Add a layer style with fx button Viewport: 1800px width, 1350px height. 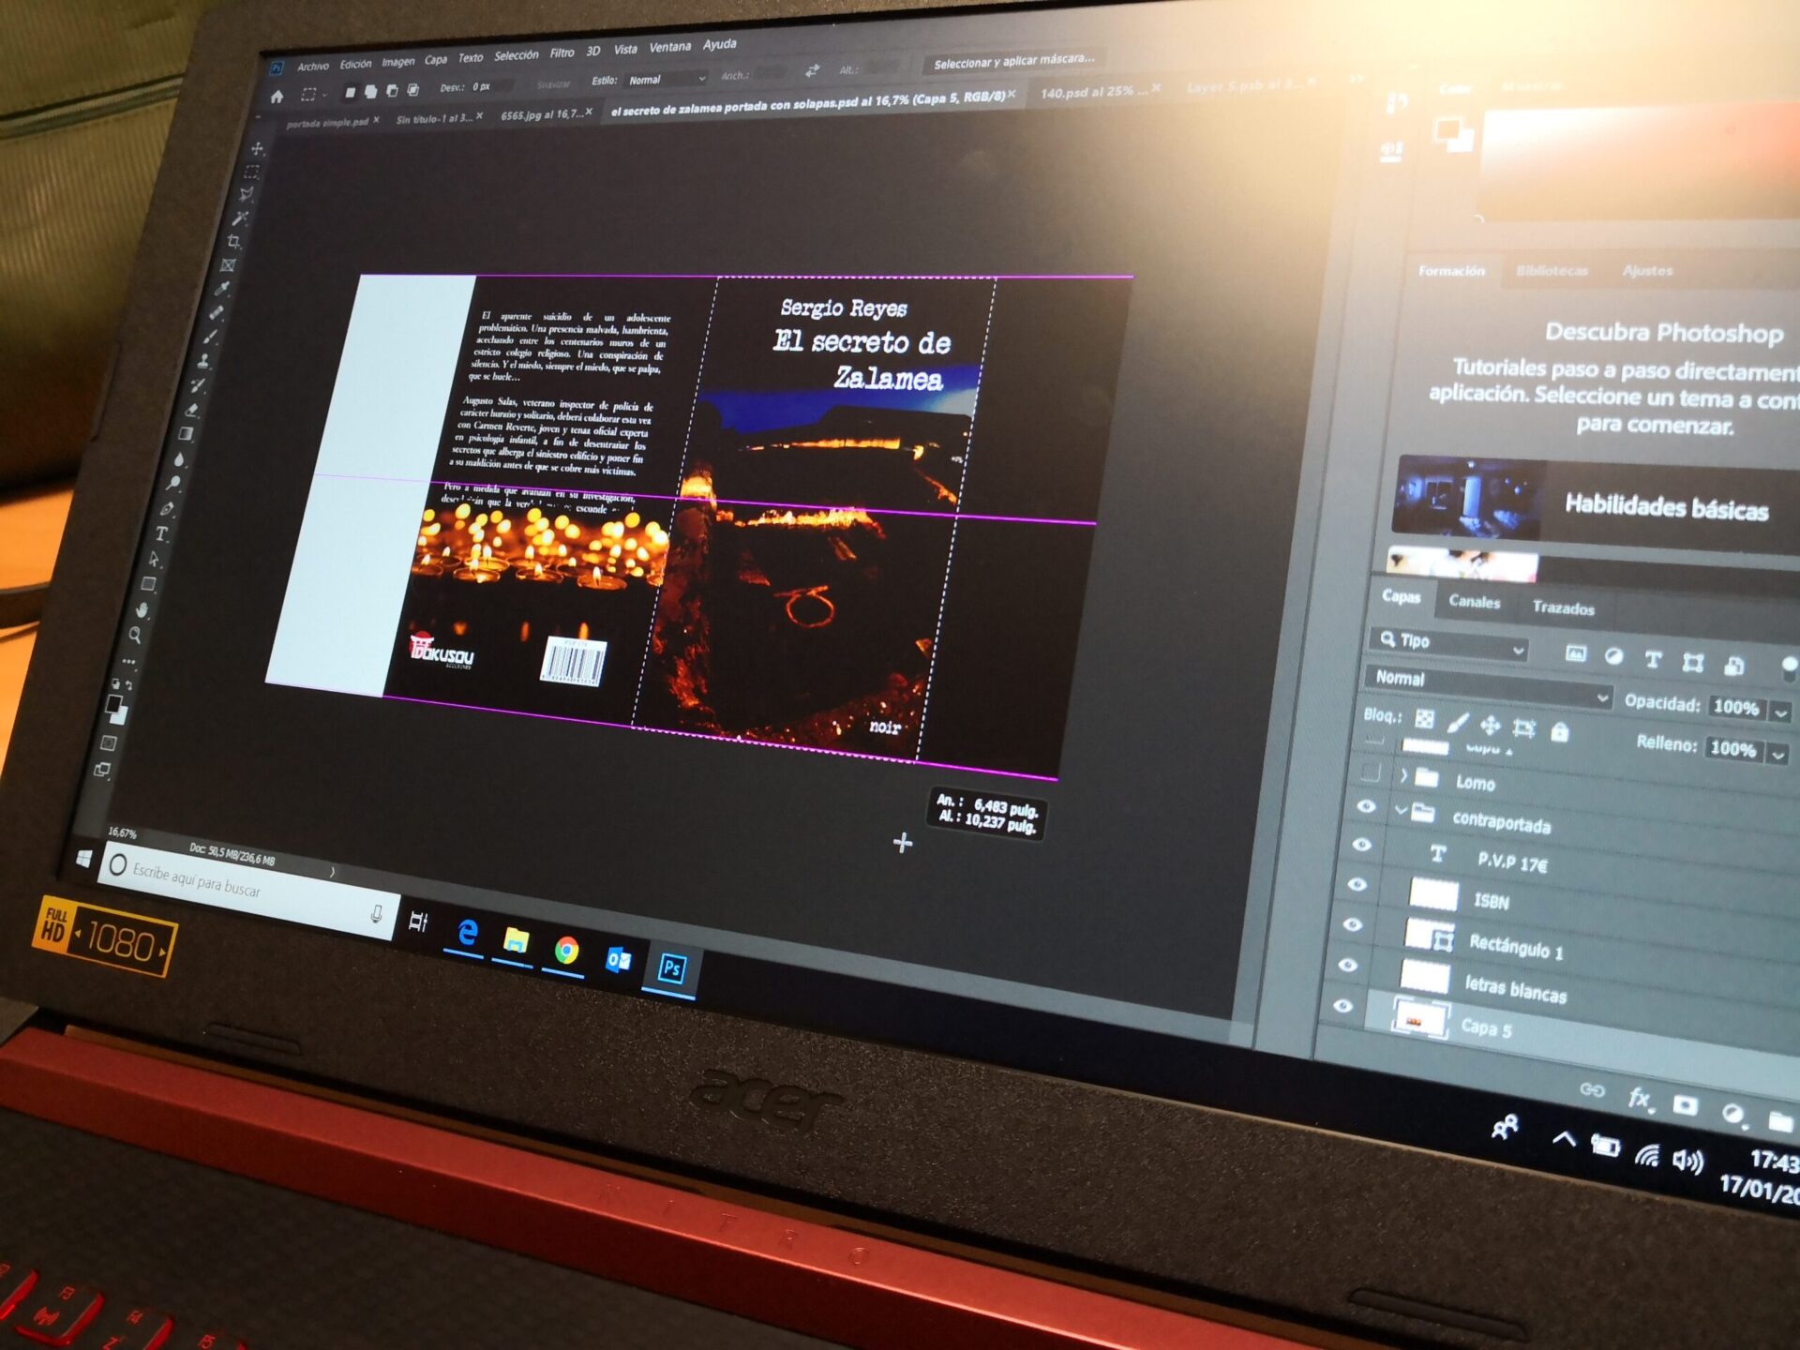1639,1099
